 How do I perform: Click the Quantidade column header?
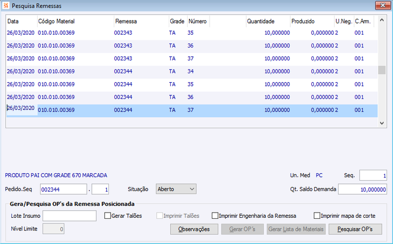[x=268, y=21]
